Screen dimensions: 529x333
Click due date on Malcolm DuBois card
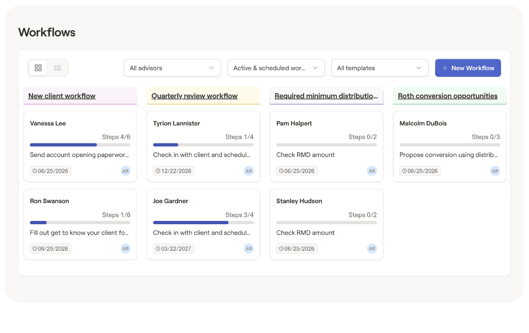point(420,171)
